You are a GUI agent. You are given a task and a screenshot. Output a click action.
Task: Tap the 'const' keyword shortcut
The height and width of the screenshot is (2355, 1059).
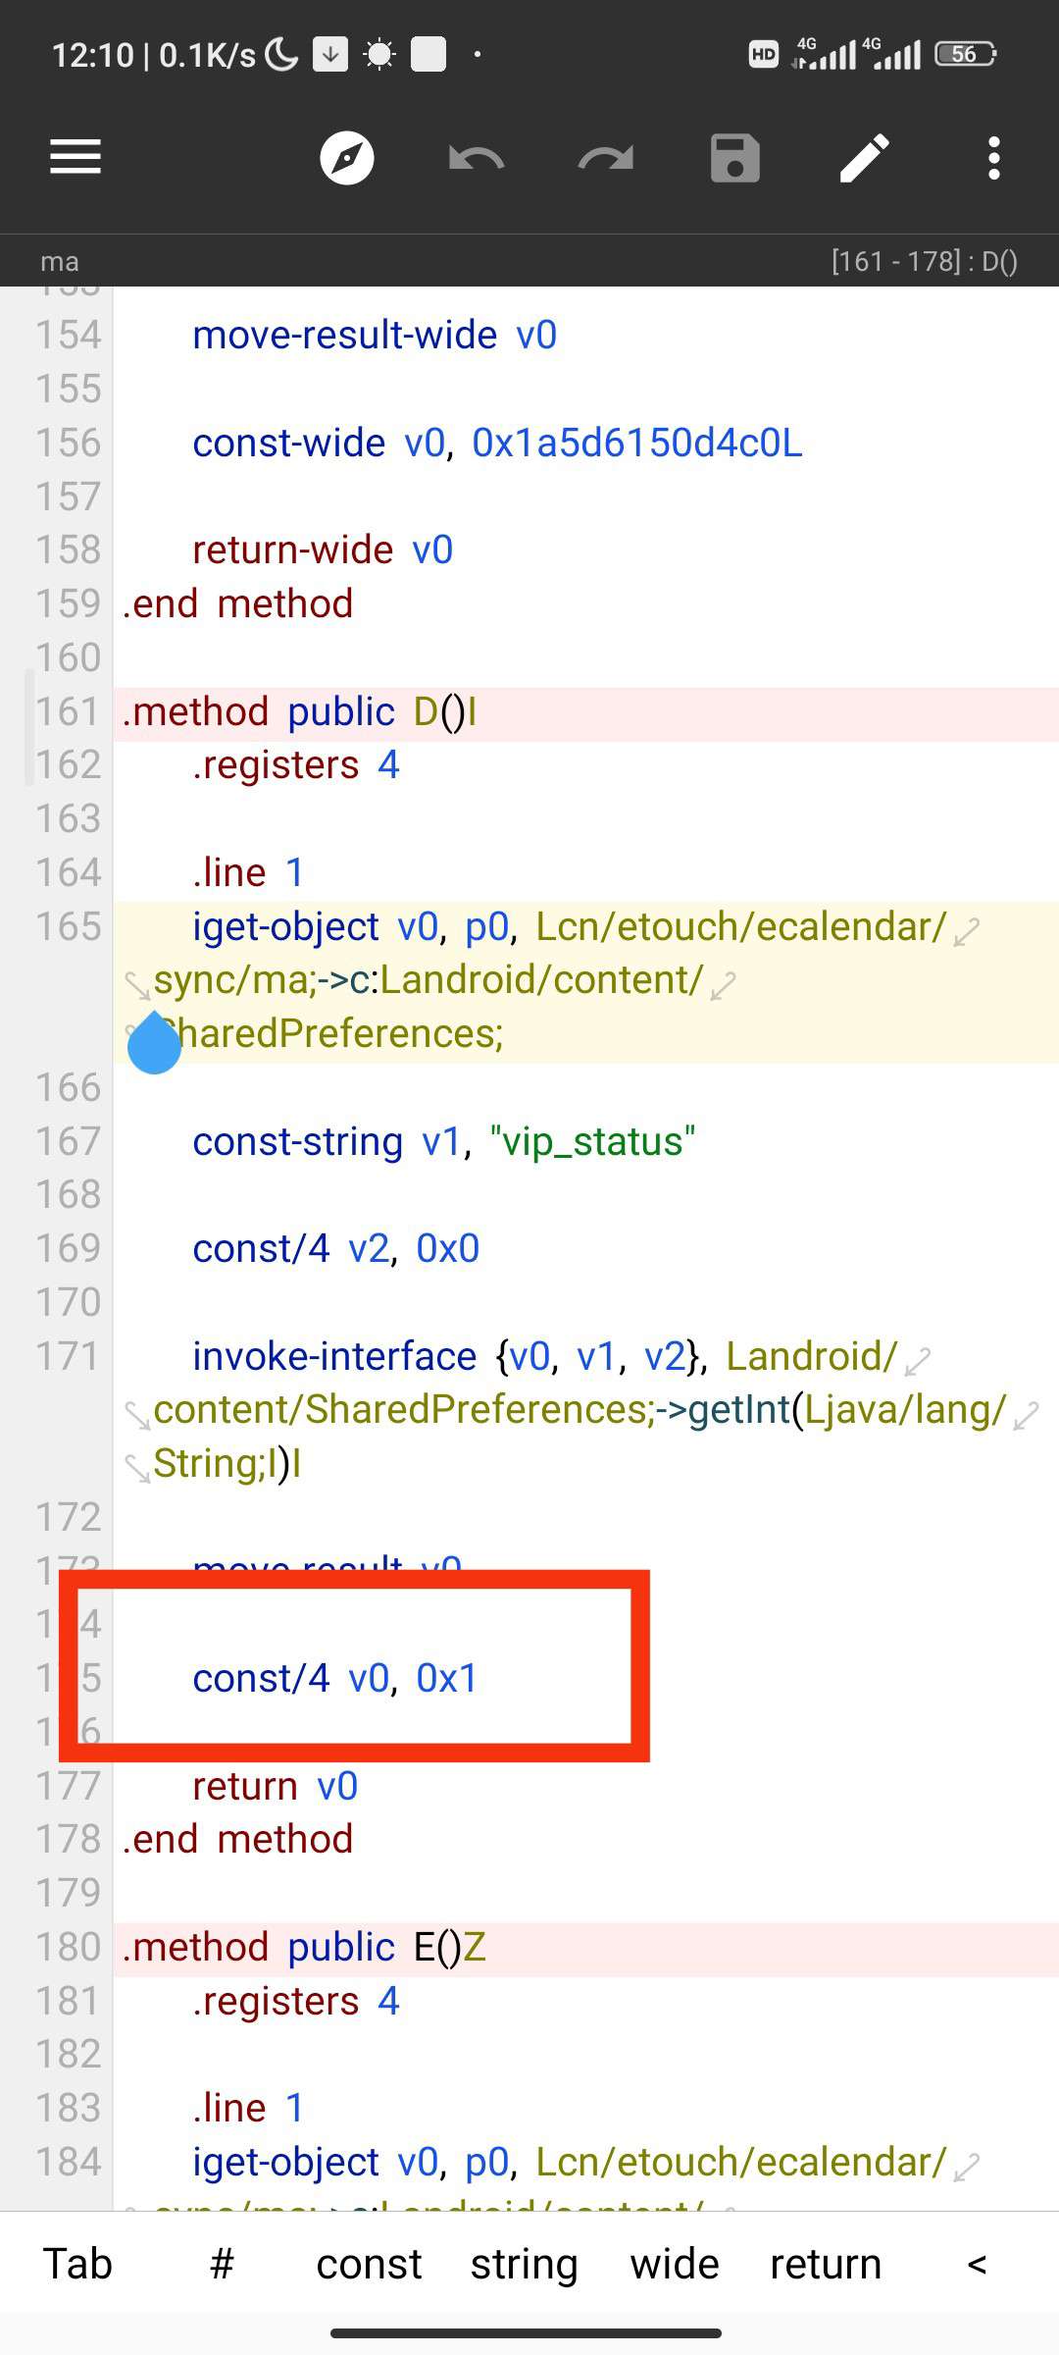point(369,2264)
